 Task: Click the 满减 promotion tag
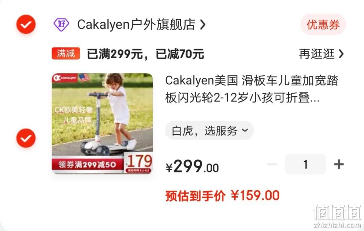pyautogui.click(x=66, y=54)
